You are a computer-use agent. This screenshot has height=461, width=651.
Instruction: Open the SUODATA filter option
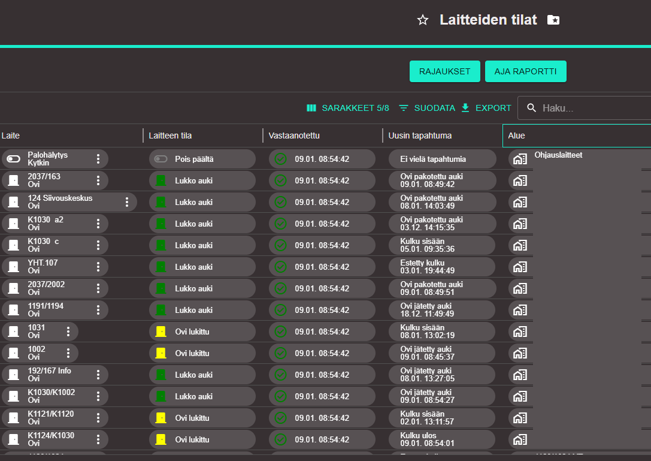tap(427, 108)
